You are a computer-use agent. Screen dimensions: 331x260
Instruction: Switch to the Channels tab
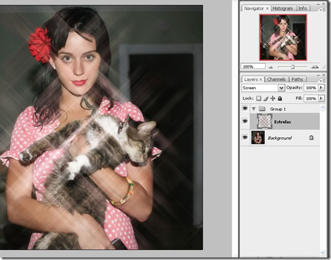[276, 79]
